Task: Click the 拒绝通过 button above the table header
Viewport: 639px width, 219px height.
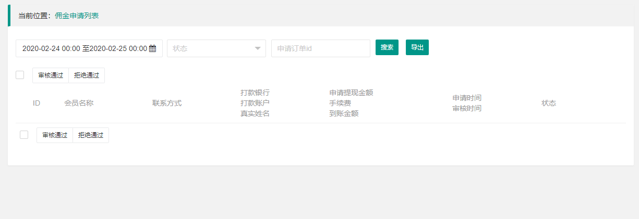Action: 87,75
